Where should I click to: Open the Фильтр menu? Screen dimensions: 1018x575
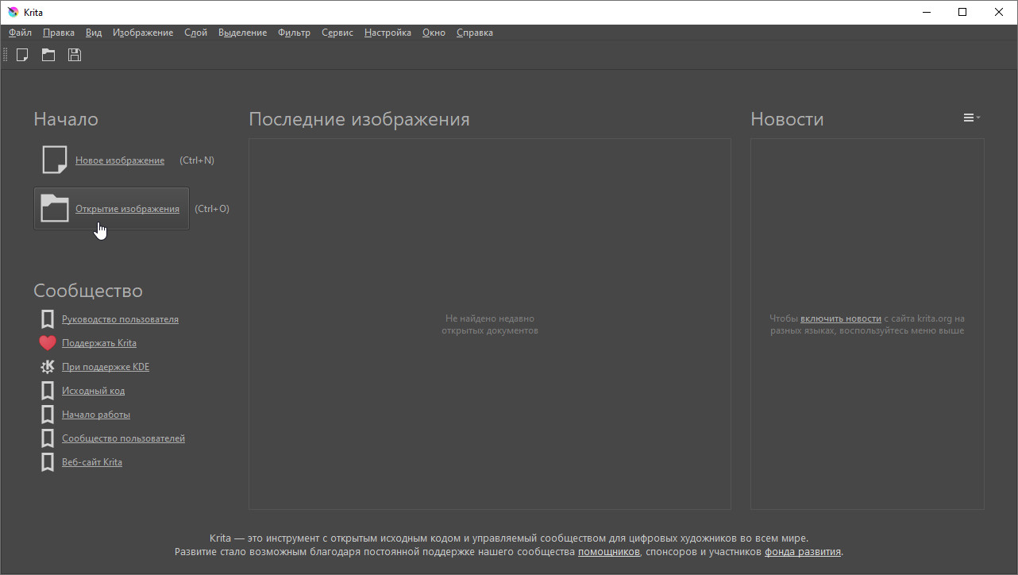click(294, 33)
